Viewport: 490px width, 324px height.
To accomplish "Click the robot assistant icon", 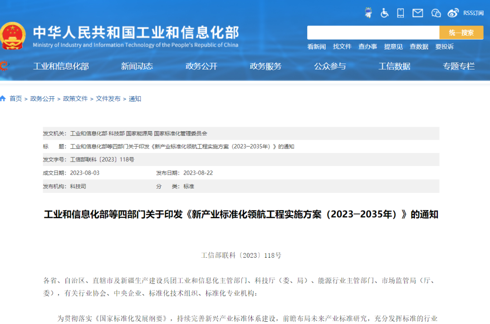I will [x=368, y=13].
